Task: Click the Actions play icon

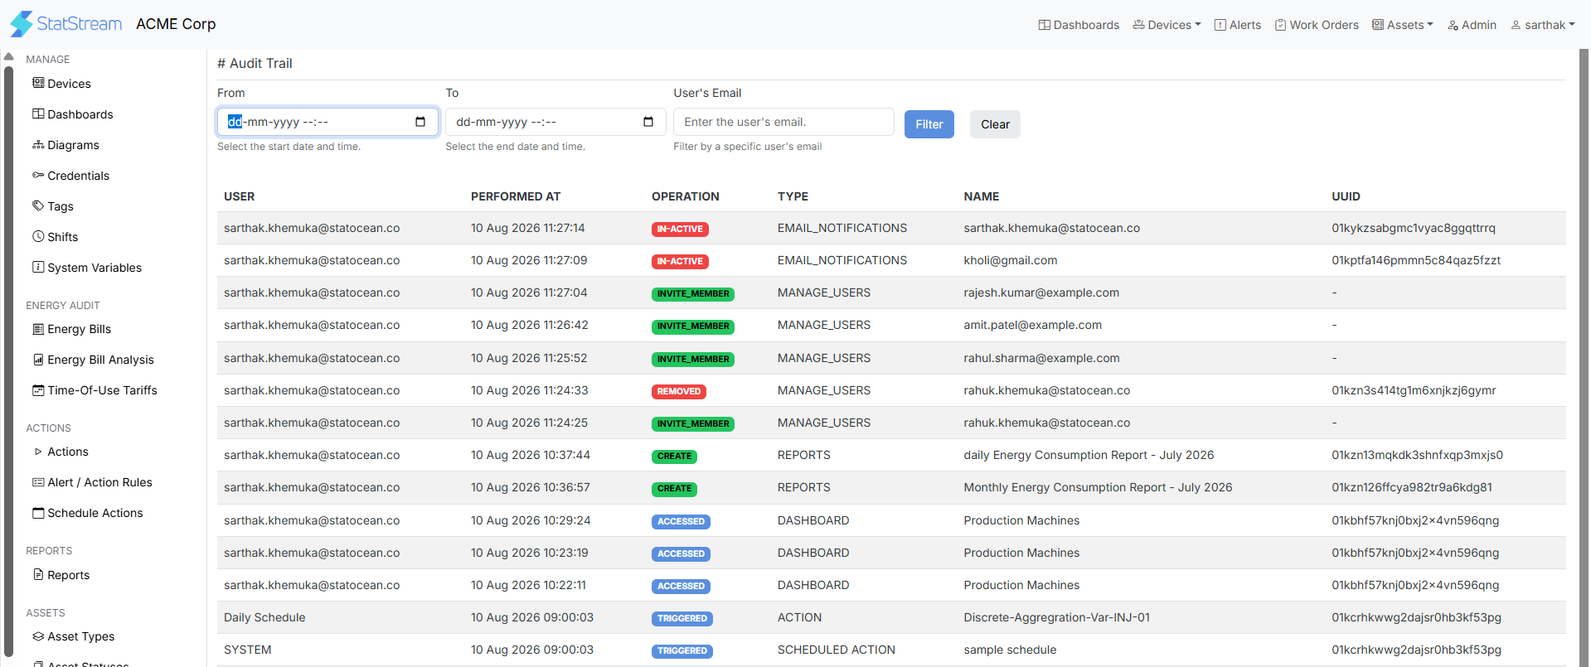Action: 38,452
